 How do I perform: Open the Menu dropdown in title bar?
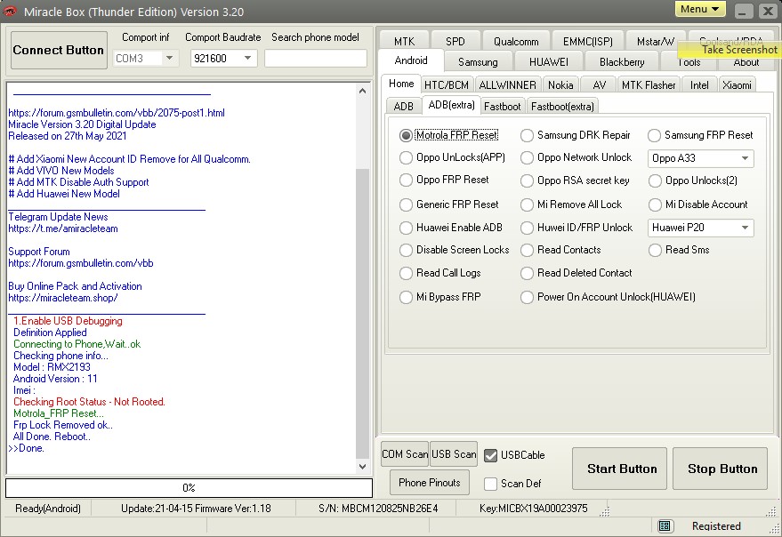[x=700, y=9]
